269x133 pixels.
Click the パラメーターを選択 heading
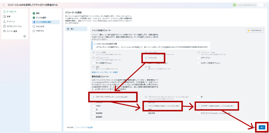73,13
